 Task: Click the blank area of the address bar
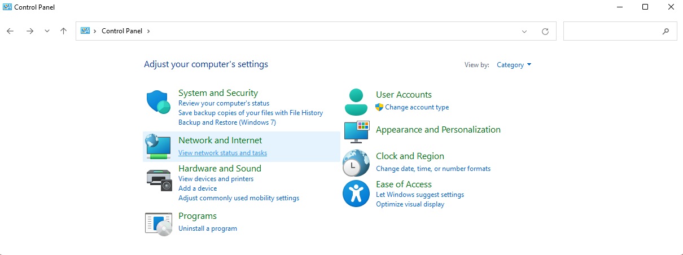point(333,31)
